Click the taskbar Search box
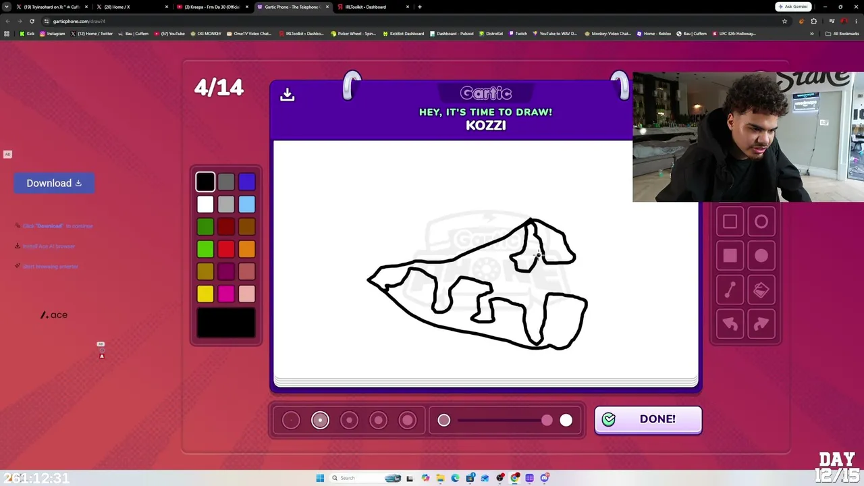This screenshot has width=864, height=486. coord(367,478)
